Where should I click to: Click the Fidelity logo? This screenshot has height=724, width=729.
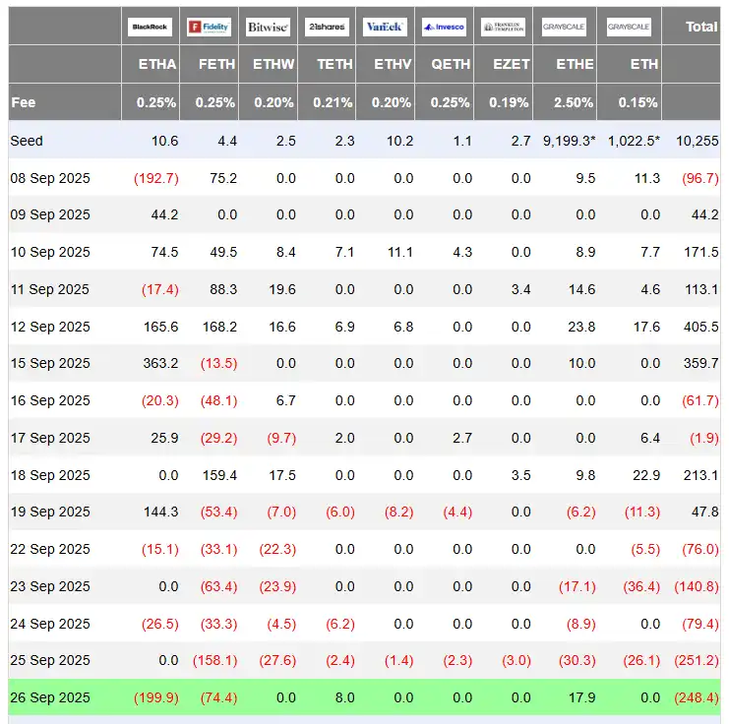click(209, 28)
